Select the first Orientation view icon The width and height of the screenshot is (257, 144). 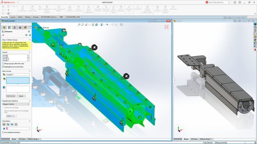[4, 124]
